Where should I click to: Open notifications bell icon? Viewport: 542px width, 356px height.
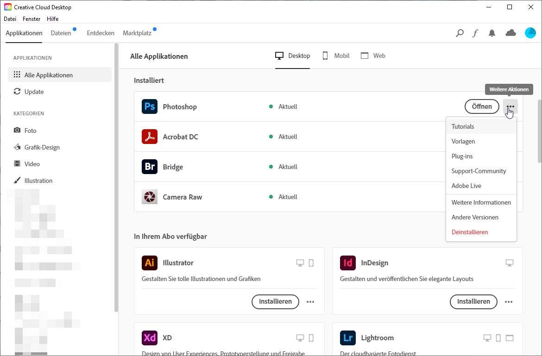coord(492,33)
